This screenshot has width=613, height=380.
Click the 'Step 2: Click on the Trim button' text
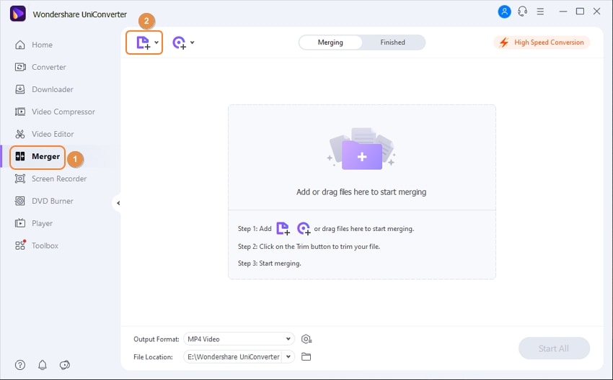pos(309,247)
